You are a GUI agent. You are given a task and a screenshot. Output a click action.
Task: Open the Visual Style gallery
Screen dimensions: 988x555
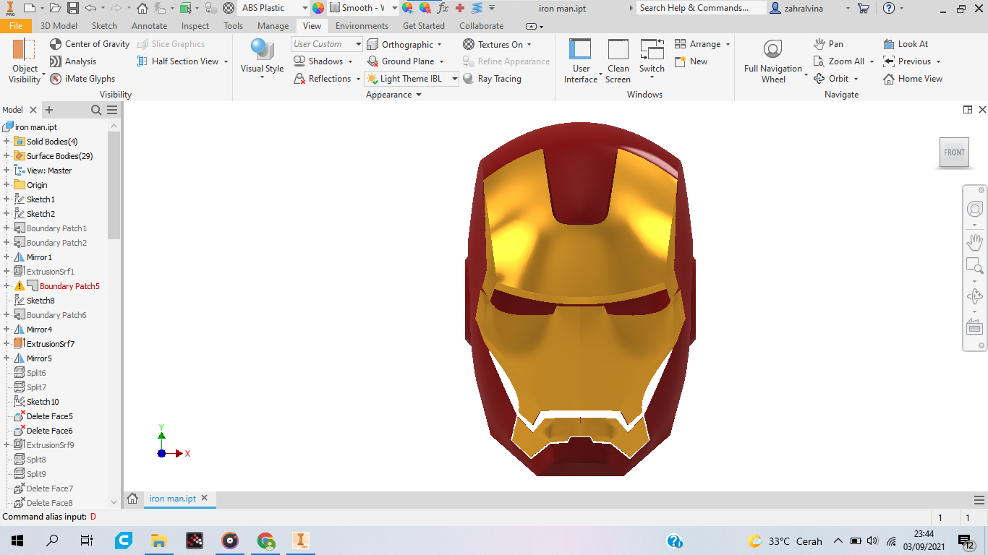click(x=262, y=58)
